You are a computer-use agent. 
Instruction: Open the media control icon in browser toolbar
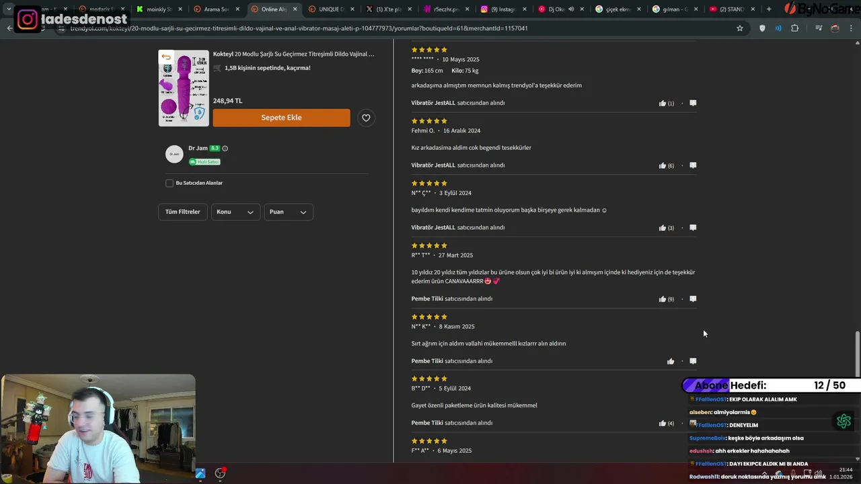819,28
